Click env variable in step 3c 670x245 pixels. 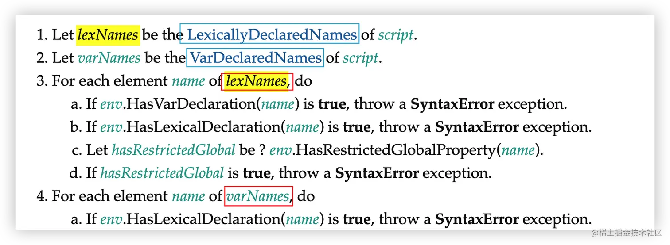tap(280, 150)
